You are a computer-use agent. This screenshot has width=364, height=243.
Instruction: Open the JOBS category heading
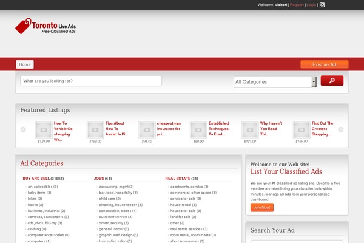point(99,179)
